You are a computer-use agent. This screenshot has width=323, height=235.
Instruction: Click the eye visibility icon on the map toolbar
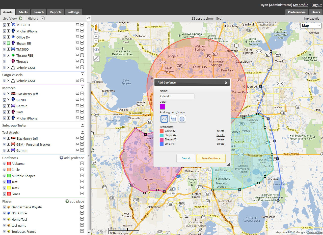pyautogui.click(x=96, y=50)
